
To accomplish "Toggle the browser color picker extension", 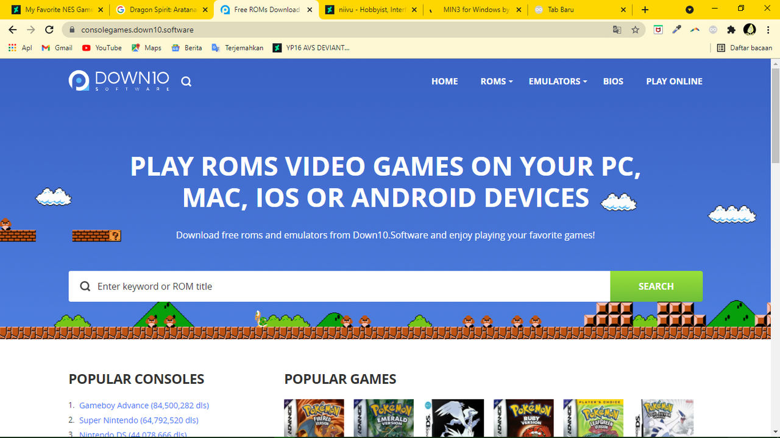I will point(676,29).
